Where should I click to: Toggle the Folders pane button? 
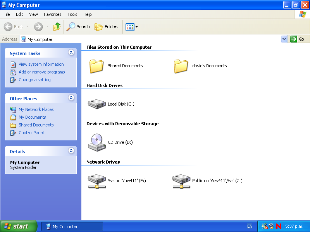(x=106, y=27)
